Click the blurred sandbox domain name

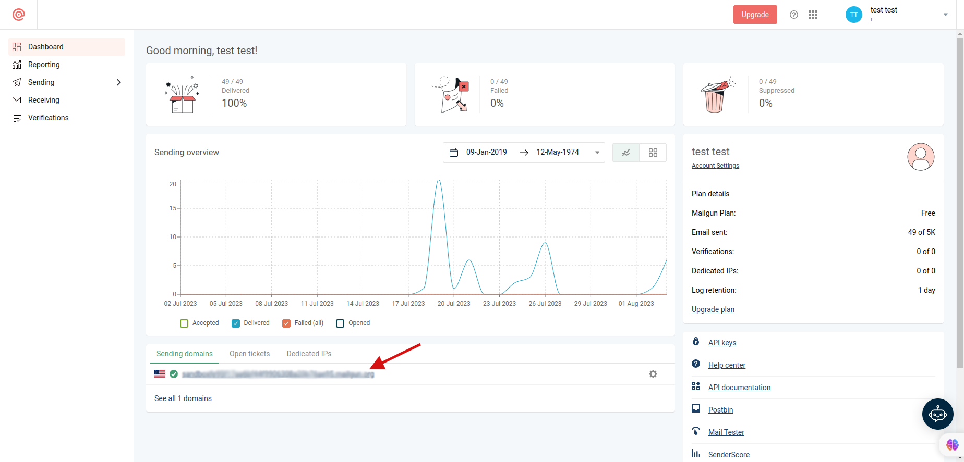point(278,374)
